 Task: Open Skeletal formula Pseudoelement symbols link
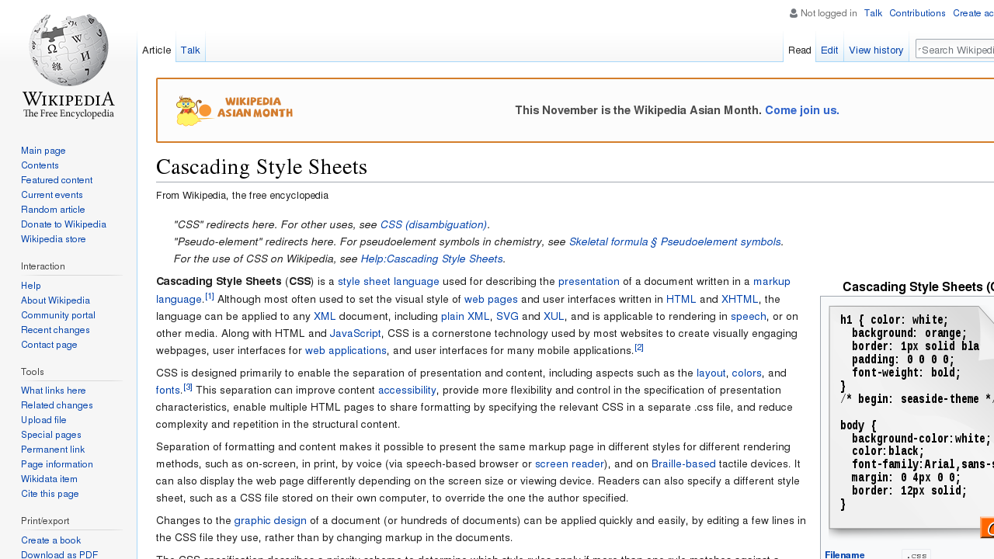[x=676, y=241]
